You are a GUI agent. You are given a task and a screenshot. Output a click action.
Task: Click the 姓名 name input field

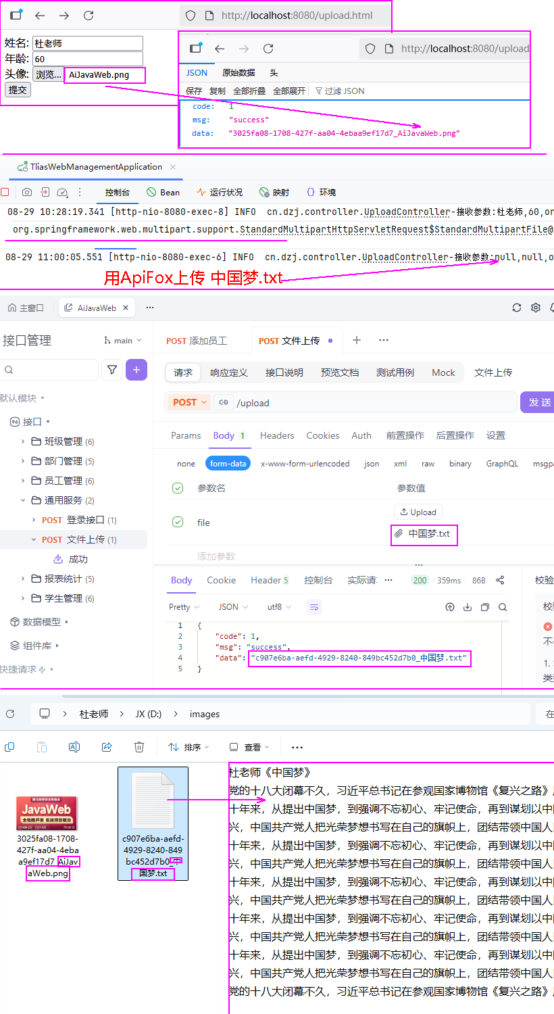(88, 43)
